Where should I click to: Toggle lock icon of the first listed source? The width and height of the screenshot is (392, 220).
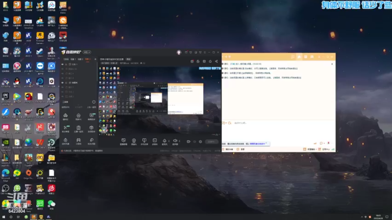[x=66, y=65]
